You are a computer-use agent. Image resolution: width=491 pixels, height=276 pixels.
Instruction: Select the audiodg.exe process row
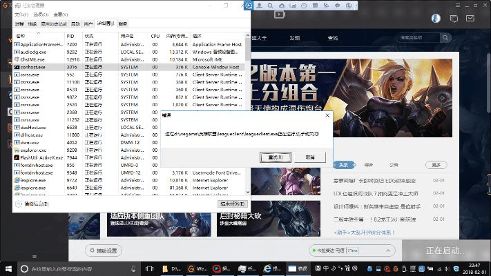click(x=129, y=52)
